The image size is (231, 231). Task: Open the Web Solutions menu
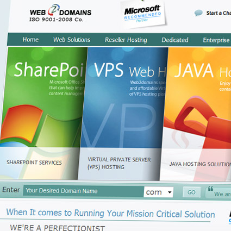point(72,40)
